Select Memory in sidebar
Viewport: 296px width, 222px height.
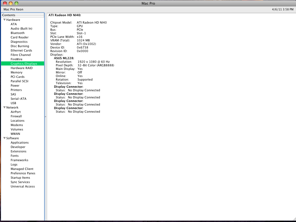pos(16,72)
